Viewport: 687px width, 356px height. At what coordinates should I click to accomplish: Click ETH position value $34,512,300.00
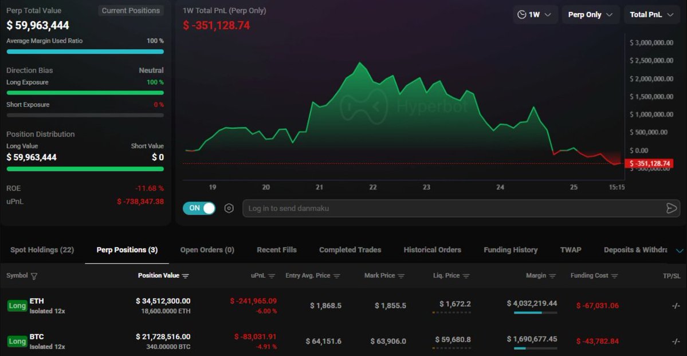[163, 301]
